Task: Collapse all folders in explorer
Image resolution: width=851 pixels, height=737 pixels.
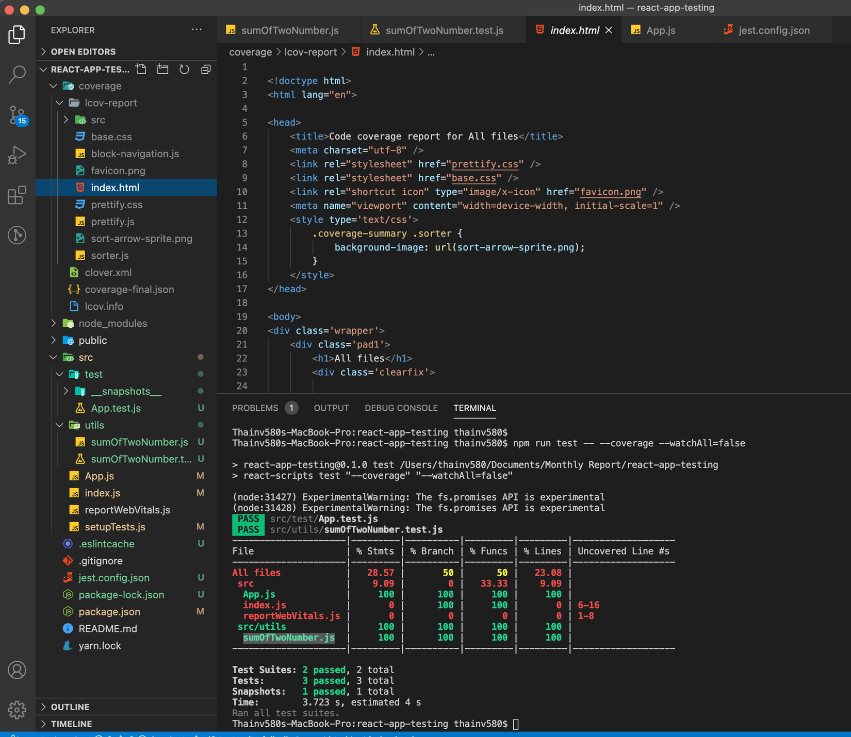Action: coord(206,69)
